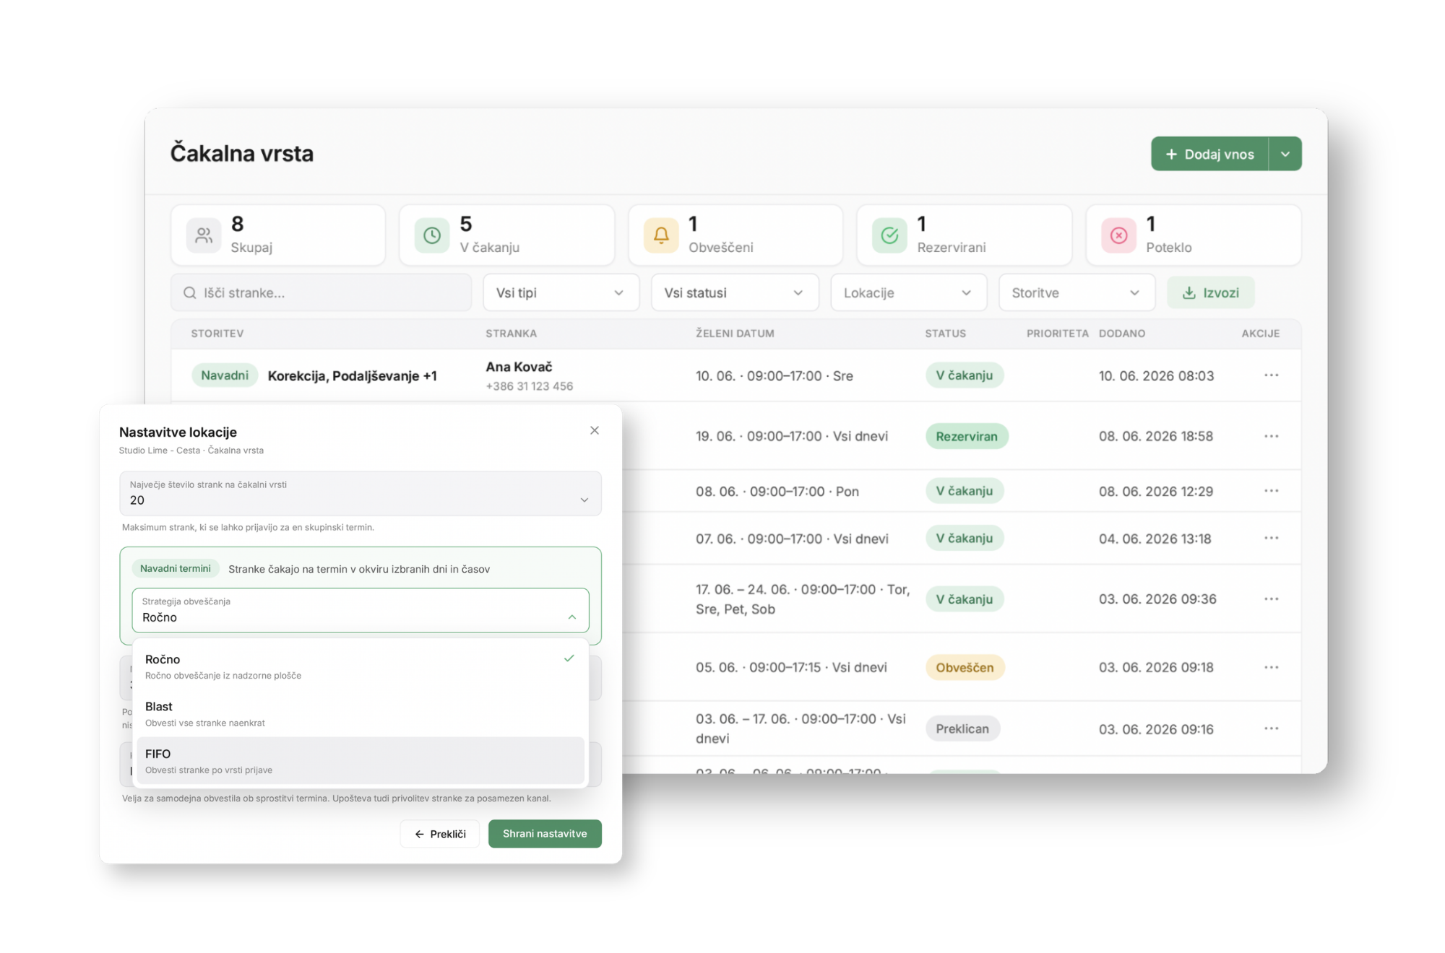Image resolution: width=1445 pixels, height=953 pixels.
Task: Click the Ana Kovač client name
Action: click(x=519, y=367)
